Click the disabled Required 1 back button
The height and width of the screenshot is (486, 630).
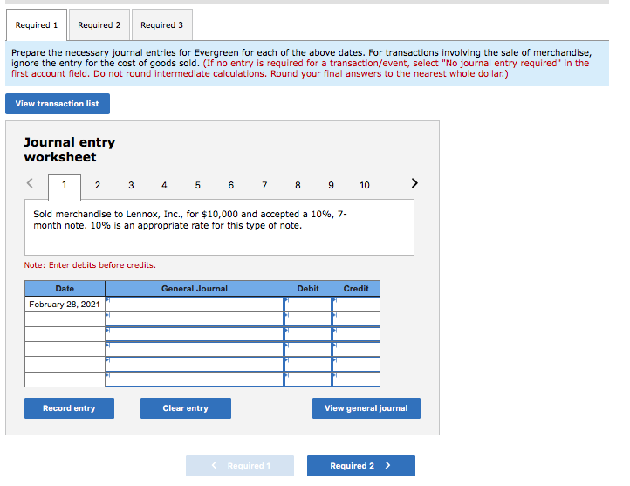click(x=240, y=466)
